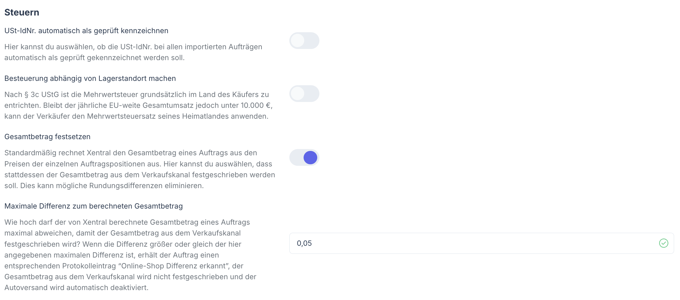
Task: Click phrase Mehrwertsteuersatz seines Heimatlandes anwenden
Action: click(178, 116)
